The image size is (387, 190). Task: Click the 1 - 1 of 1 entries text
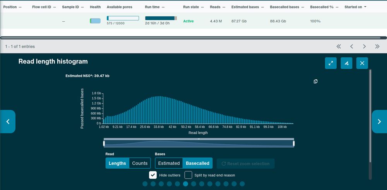pos(20,46)
